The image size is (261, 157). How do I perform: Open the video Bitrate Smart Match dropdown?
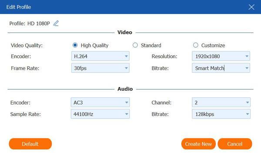coord(221,68)
